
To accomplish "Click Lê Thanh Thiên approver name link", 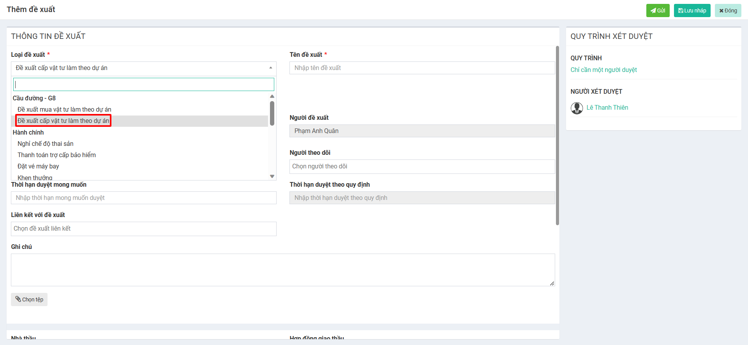I will pyautogui.click(x=607, y=108).
